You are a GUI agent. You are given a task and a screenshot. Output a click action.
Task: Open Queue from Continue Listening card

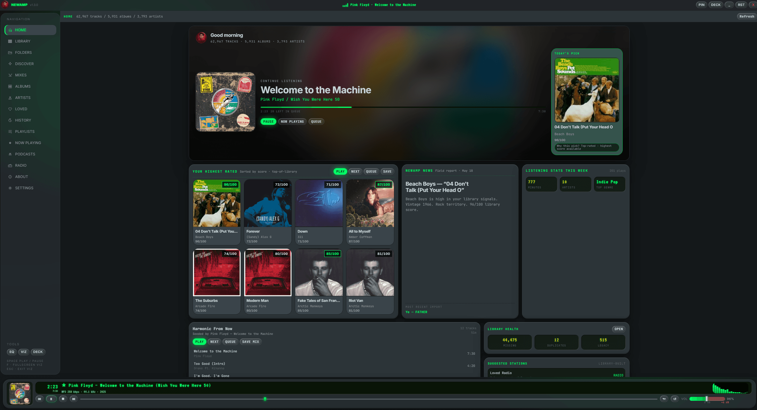click(316, 122)
